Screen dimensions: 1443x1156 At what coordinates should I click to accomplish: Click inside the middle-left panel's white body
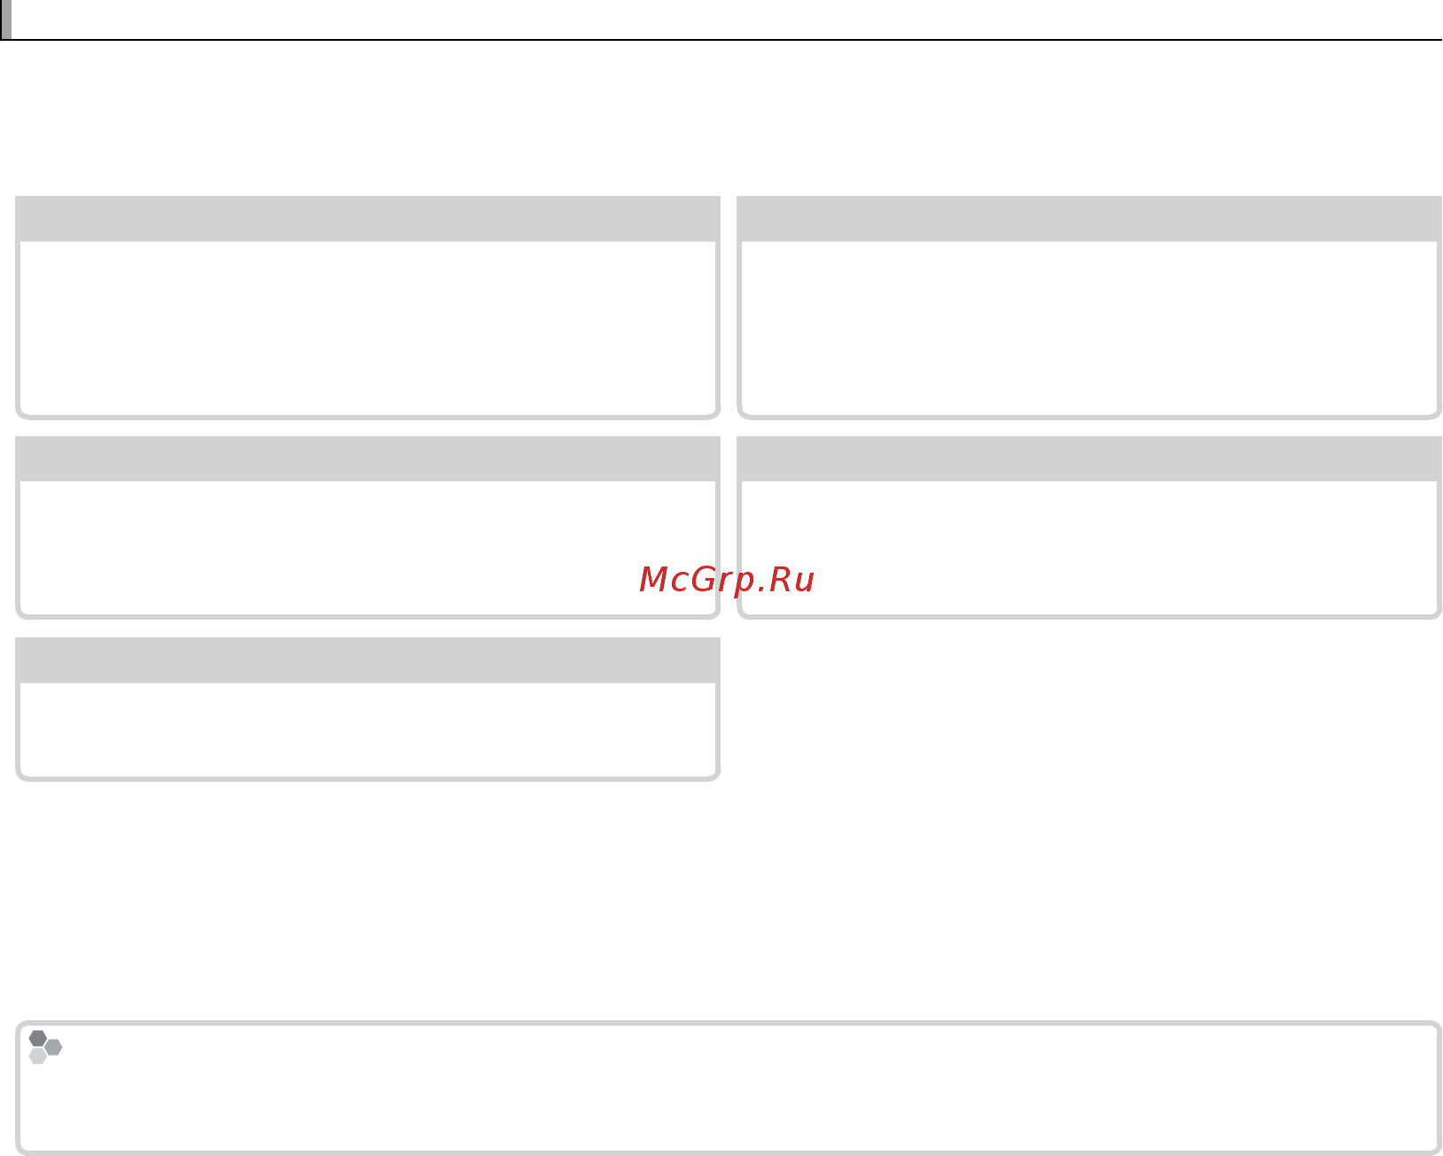(x=368, y=547)
